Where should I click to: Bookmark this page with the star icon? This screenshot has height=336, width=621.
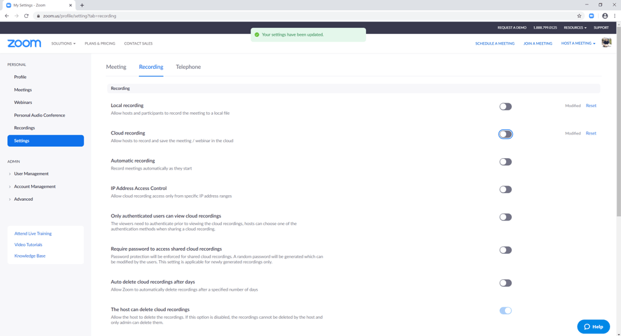579,16
